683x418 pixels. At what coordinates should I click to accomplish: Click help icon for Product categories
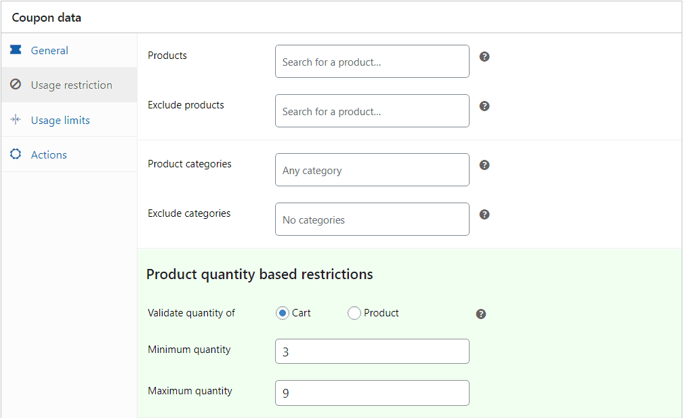pos(484,165)
